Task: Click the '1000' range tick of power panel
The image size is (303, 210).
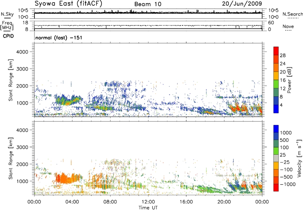Action: tap(22, 103)
